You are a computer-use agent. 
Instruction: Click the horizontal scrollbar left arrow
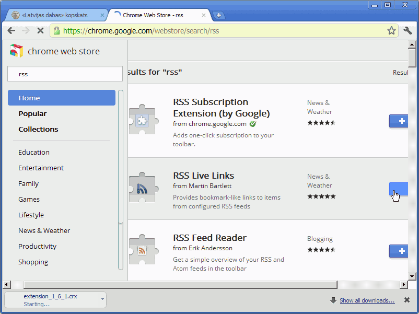click(7, 285)
